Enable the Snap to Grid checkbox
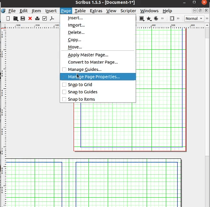 [64, 84]
